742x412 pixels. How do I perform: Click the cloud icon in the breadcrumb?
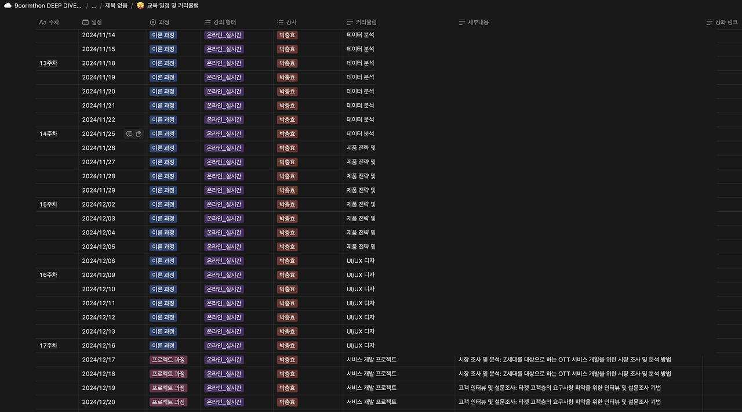[8, 5]
